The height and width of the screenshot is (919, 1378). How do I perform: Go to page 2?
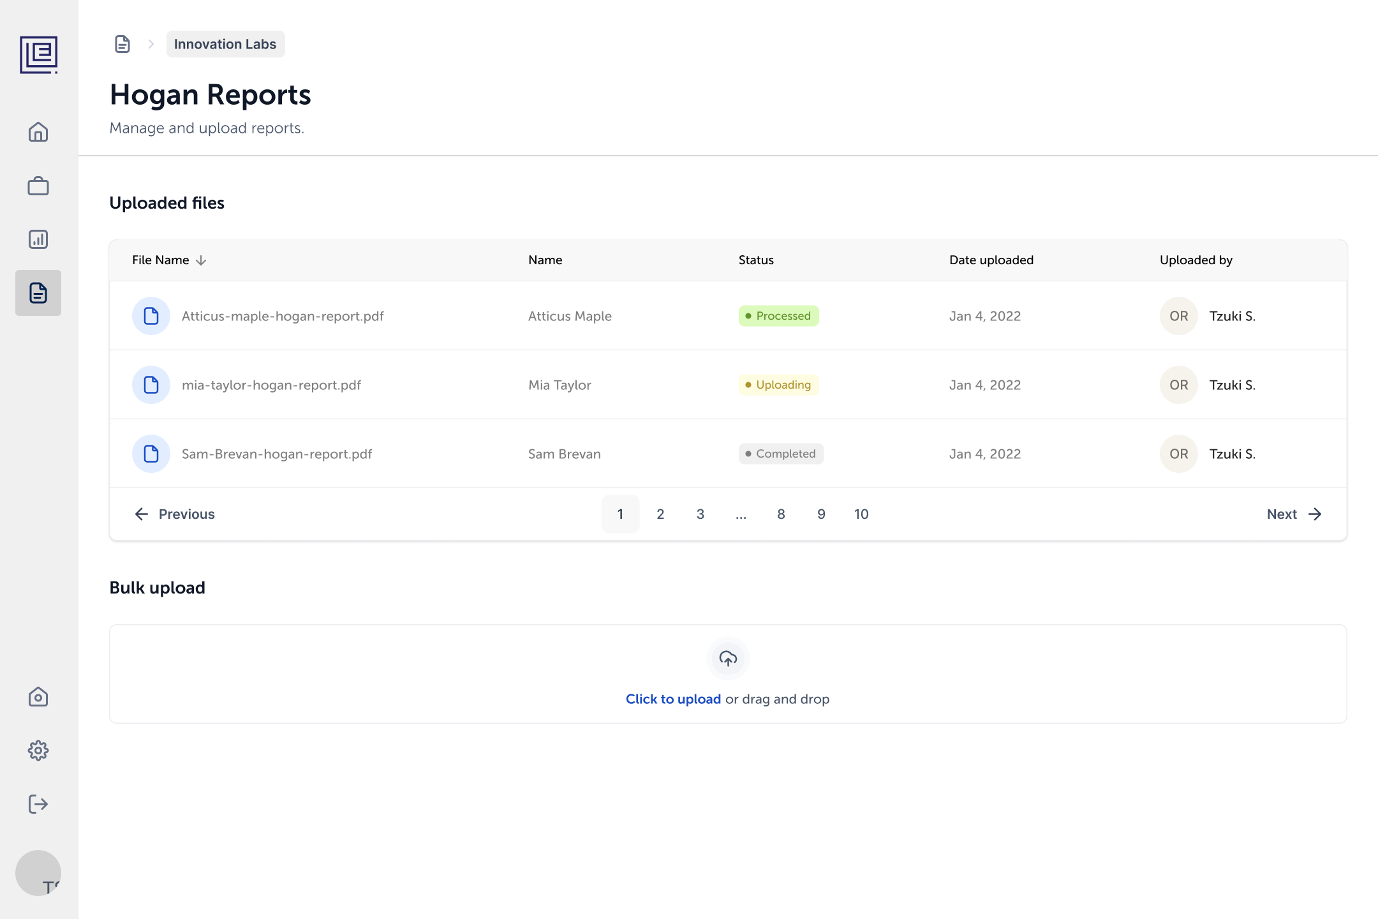click(660, 514)
